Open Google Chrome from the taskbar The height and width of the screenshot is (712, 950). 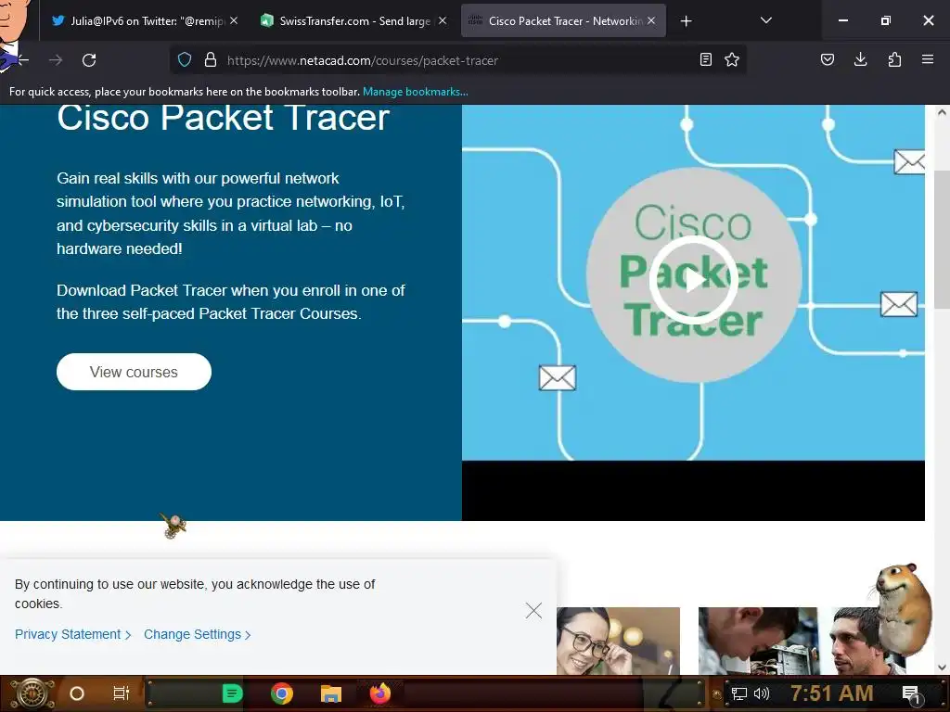click(282, 693)
